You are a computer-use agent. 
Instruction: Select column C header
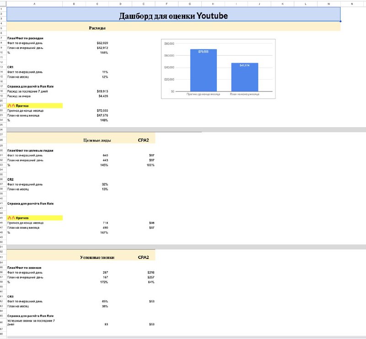[x=97, y=4]
